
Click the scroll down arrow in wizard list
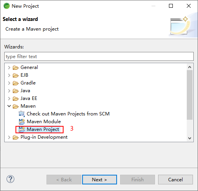tap(189, 138)
